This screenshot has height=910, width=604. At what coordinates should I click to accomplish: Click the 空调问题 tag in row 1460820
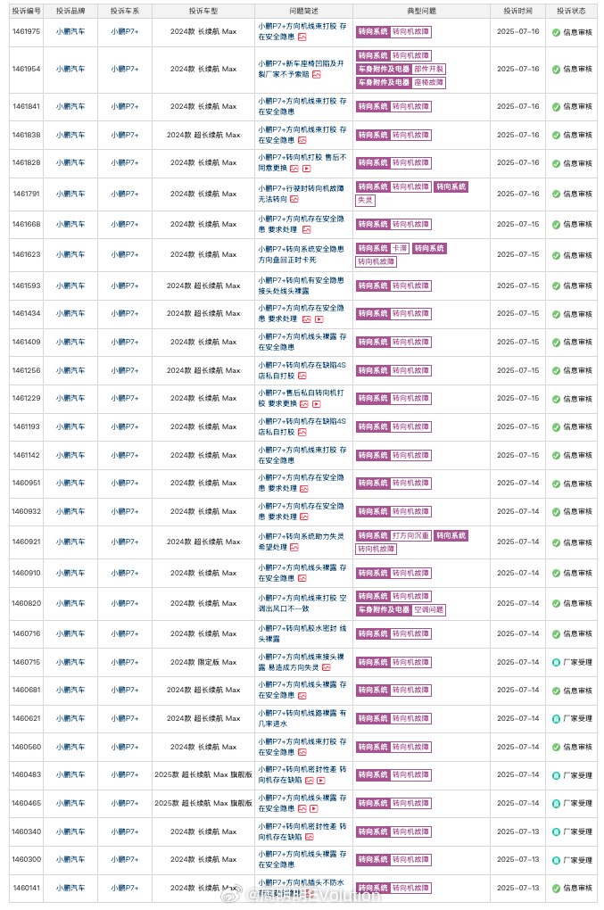(429, 610)
